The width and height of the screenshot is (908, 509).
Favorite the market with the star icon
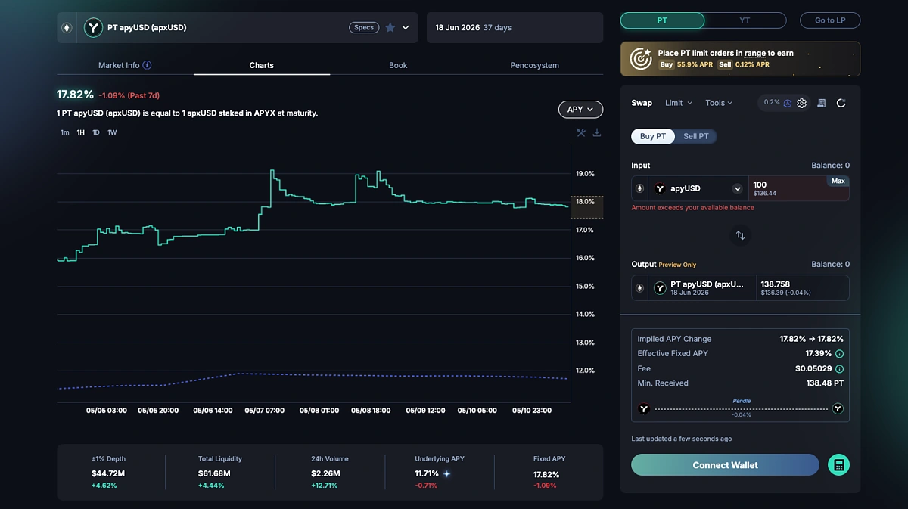(390, 28)
